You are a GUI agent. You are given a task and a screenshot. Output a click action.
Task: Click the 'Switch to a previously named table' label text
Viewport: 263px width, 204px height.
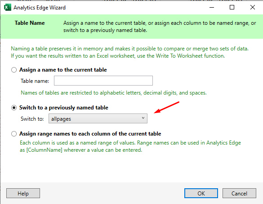[64, 108]
